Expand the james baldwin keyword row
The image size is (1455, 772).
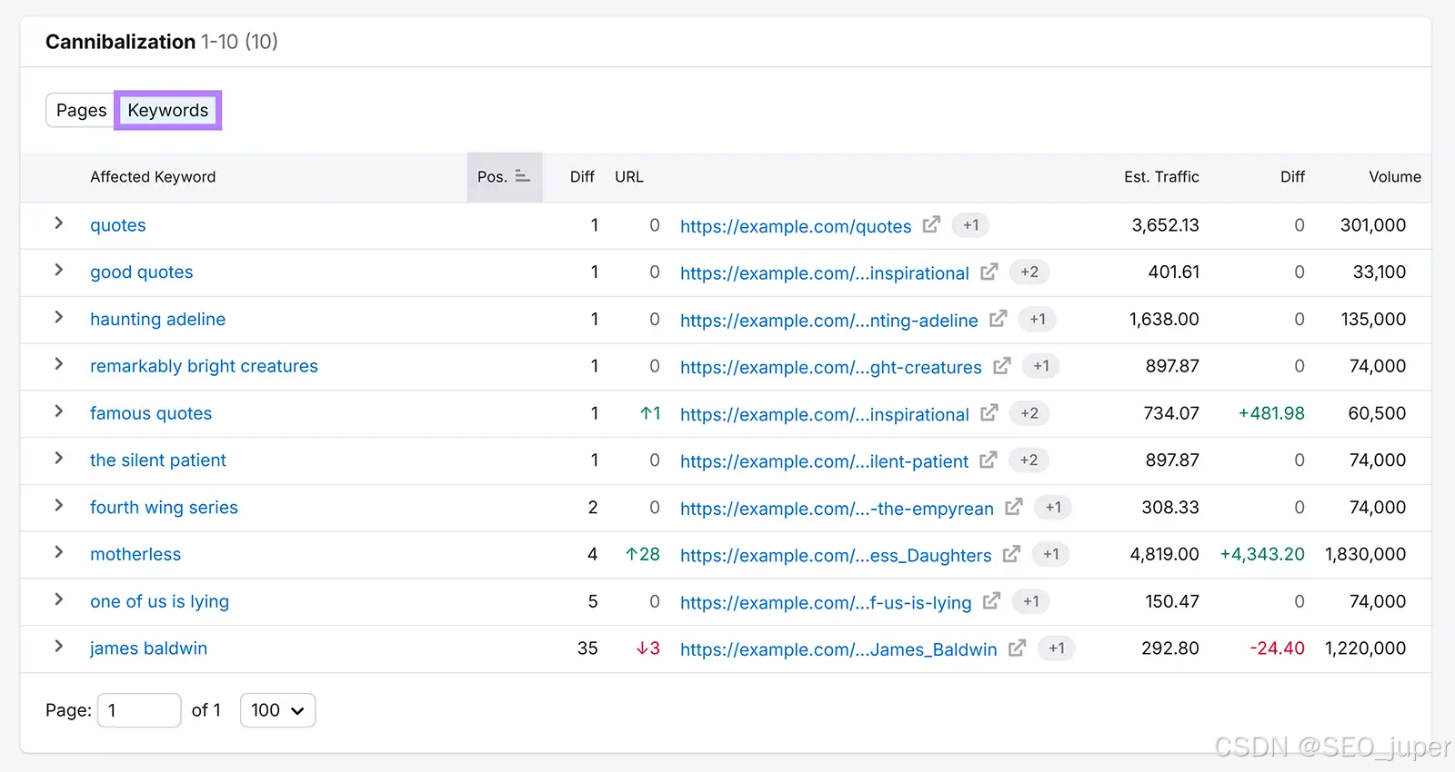[59, 647]
